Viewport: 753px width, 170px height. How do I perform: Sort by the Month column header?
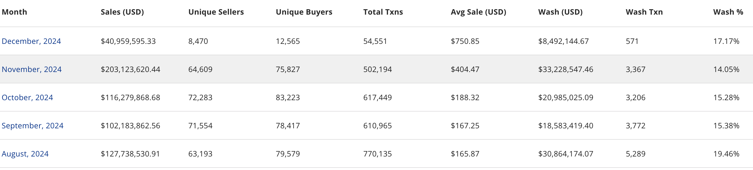(x=14, y=12)
